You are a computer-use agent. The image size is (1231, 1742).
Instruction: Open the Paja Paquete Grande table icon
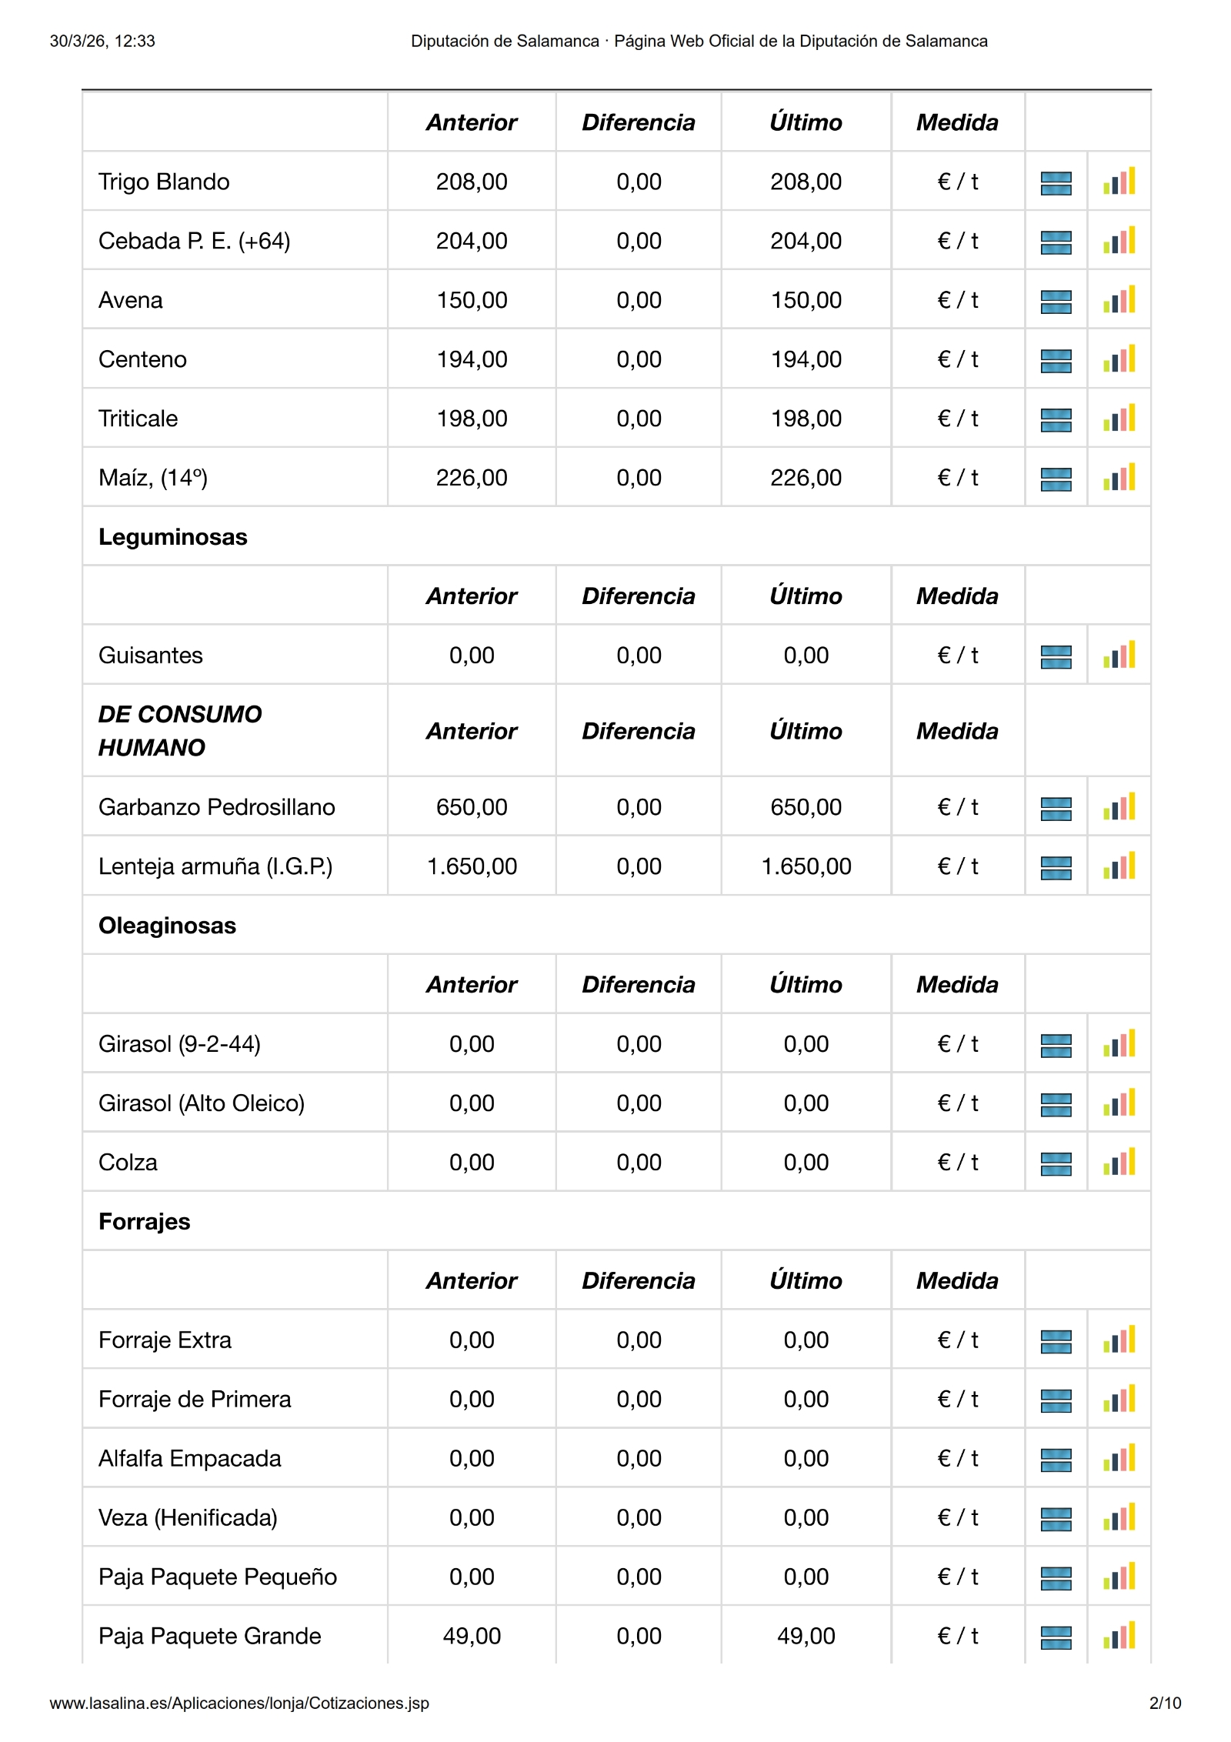point(1056,1638)
